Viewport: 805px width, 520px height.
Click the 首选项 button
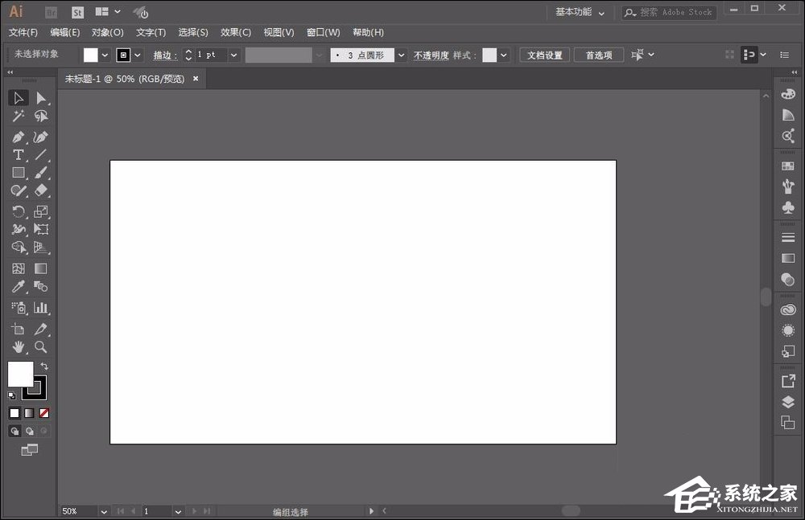tap(599, 55)
